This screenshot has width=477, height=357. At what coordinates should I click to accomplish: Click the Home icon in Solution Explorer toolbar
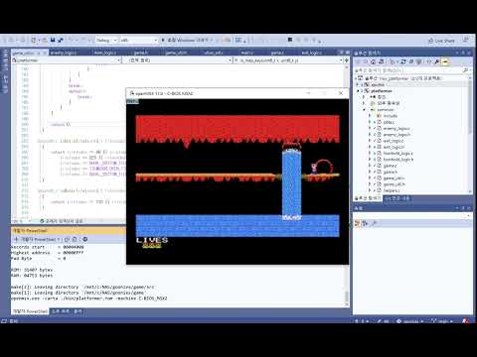point(374,61)
